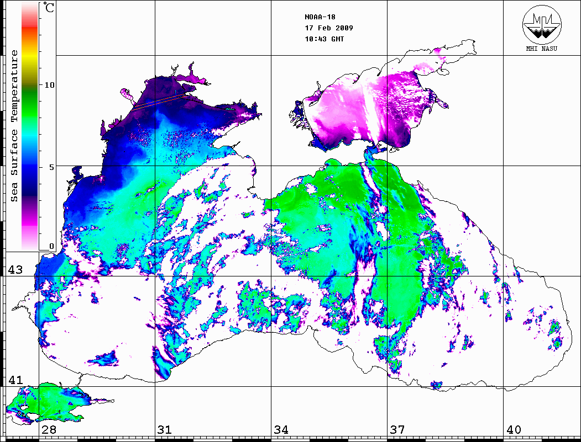Click the °C unit label
This screenshot has width=581, height=442.
click(49, 7)
